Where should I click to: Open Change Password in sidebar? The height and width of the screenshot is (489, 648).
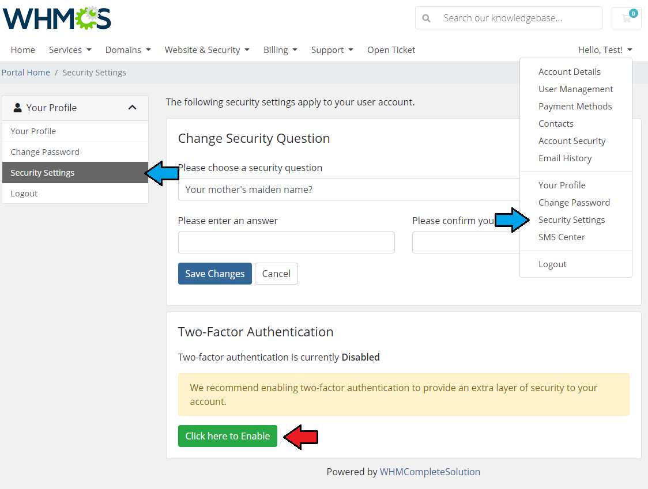pyautogui.click(x=75, y=152)
